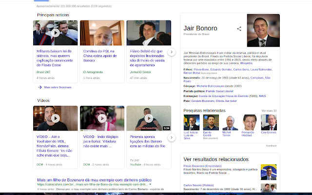Click O Antagonista source label

pyautogui.click(x=93, y=72)
